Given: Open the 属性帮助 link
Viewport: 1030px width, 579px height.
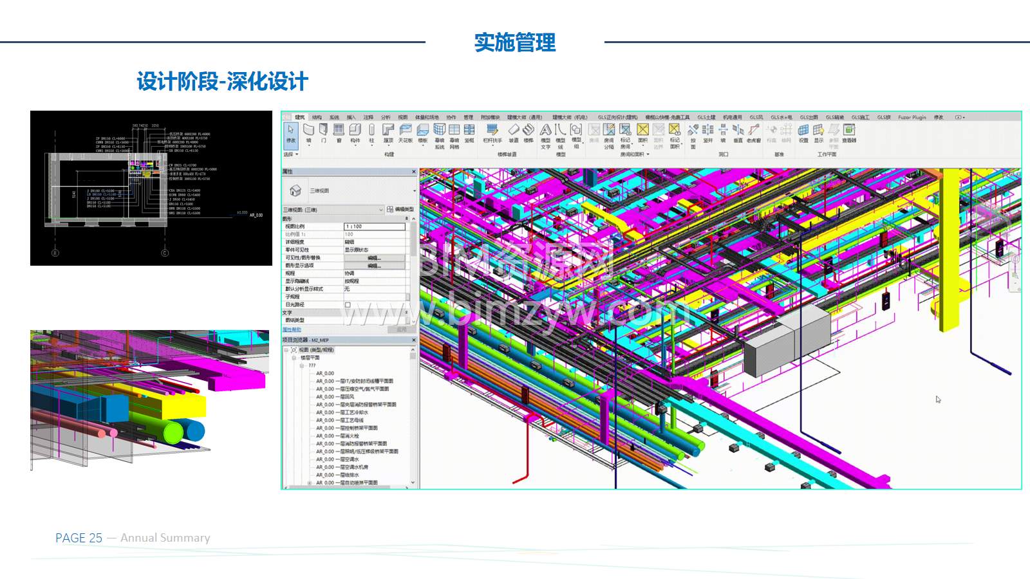Looking at the screenshot, I should pyautogui.click(x=292, y=329).
